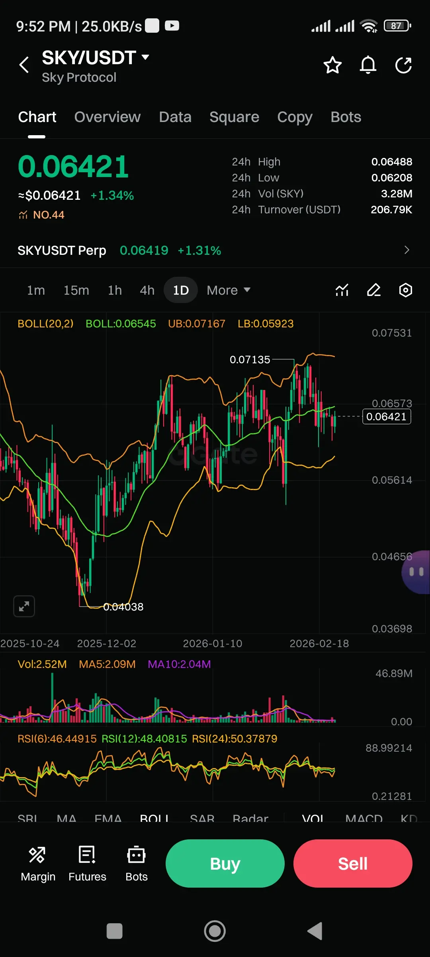430x957 pixels.
Task: Open Futures trading shortcut
Action: click(x=87, y=864)
